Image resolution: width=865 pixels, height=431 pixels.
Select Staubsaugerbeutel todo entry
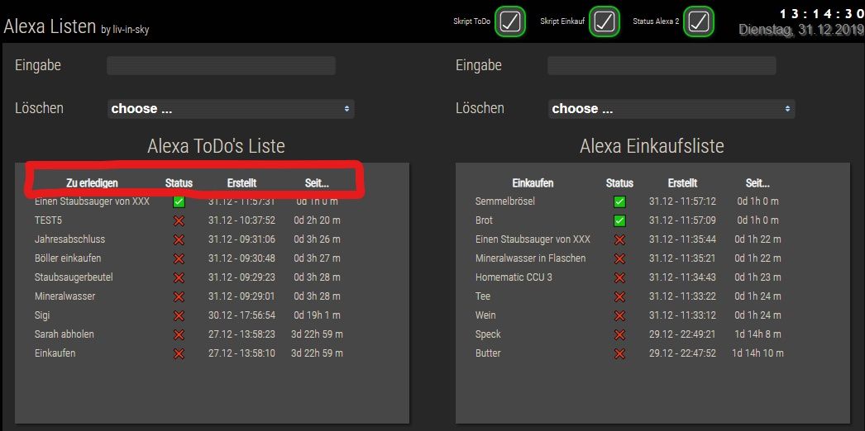[74, 277]
